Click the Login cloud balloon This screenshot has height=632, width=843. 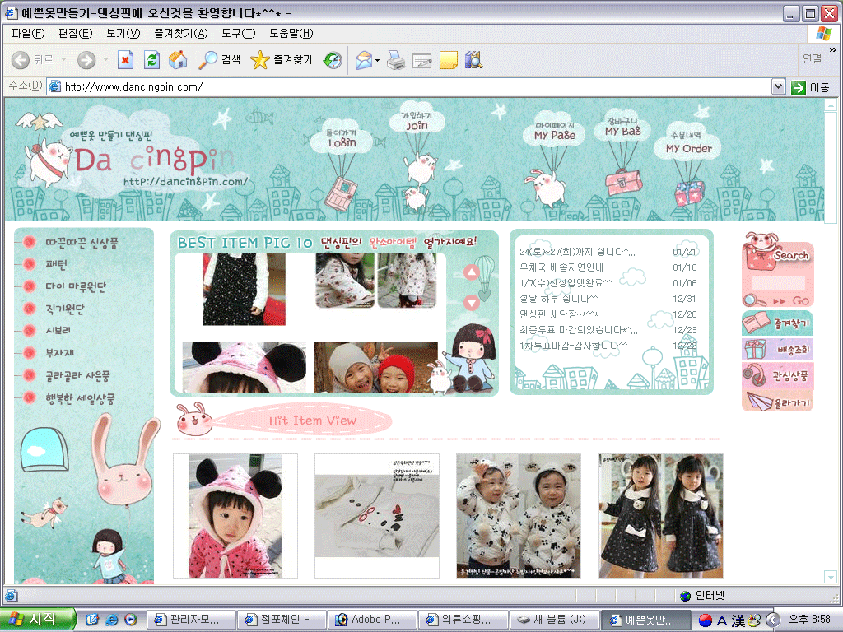pyautogui.click(x=342, y=138)
